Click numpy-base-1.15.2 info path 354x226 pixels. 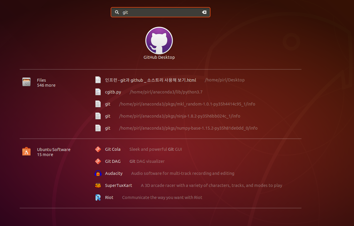[188, 128]
